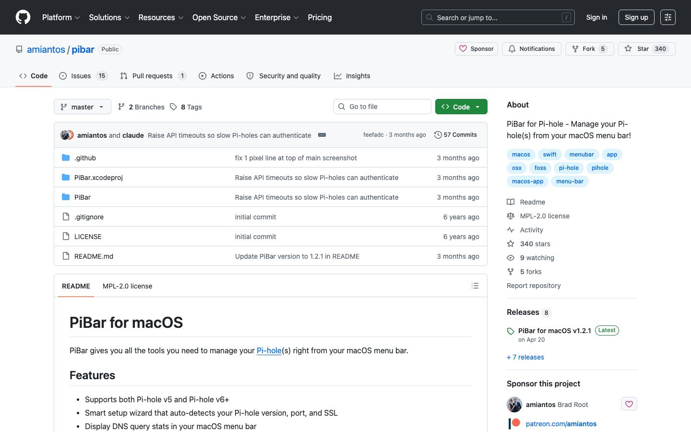Expand the Enterprise menu
The width and height of the screenshot is (691, 432).
277,17
